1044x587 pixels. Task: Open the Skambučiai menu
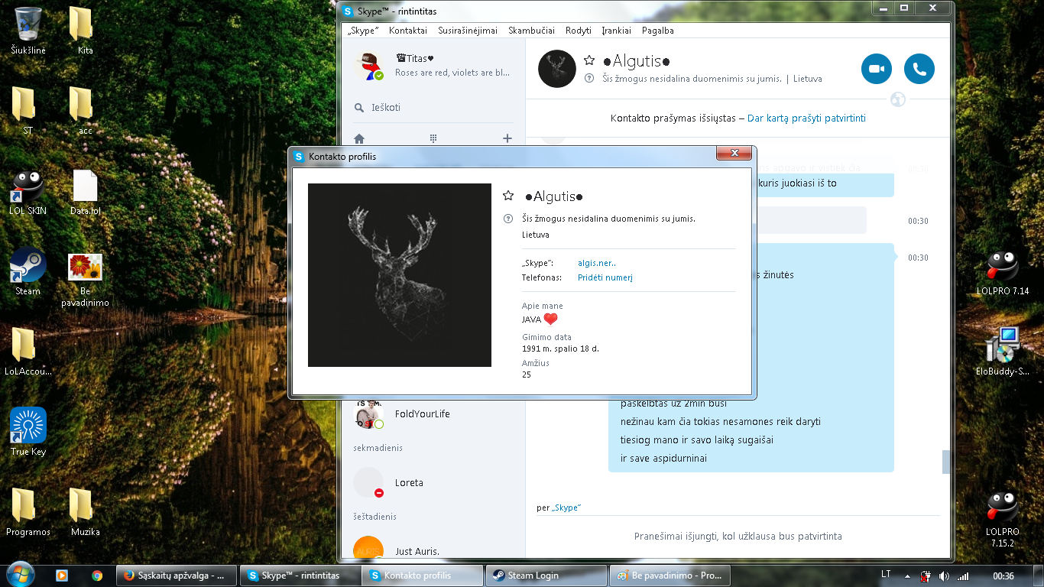531,31
